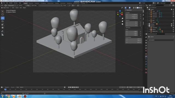175x98 pixels.
Task: Switch to the Shading workspace tab
Action: 57,3
